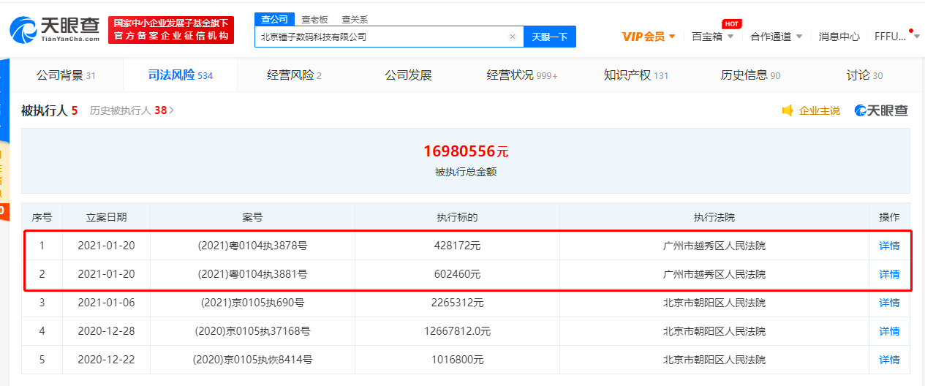Screen dimensions: 925x386
Task: Open the 经营风险 tab
Action: pos(294,75)
